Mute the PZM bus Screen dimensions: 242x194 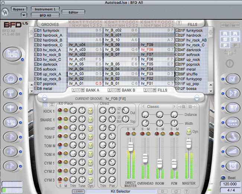click(x=177, y=133)
